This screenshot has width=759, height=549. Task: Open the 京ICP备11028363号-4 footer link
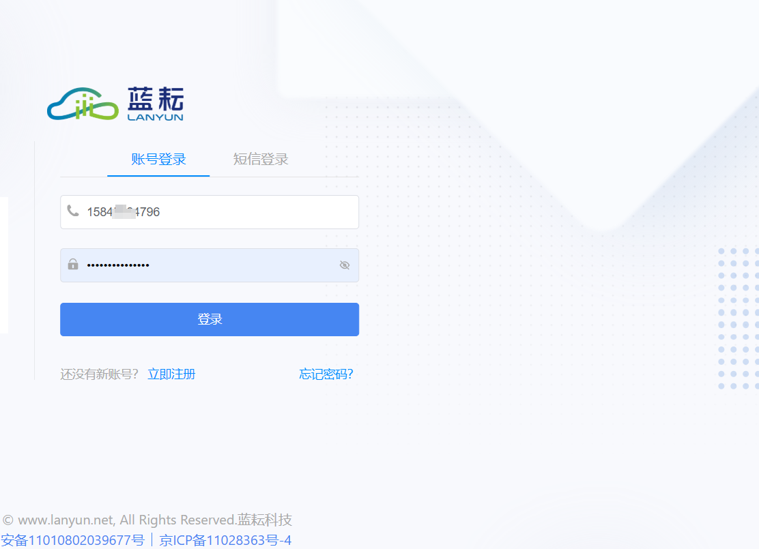225,540
